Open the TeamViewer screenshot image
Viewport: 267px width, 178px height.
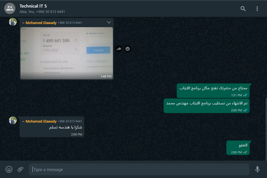point(67,53)
